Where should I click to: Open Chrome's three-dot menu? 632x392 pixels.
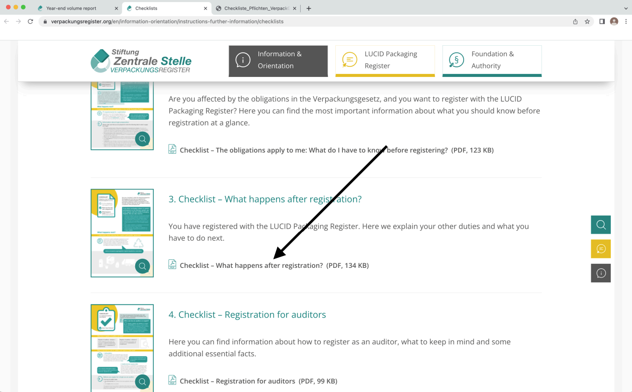626,22
